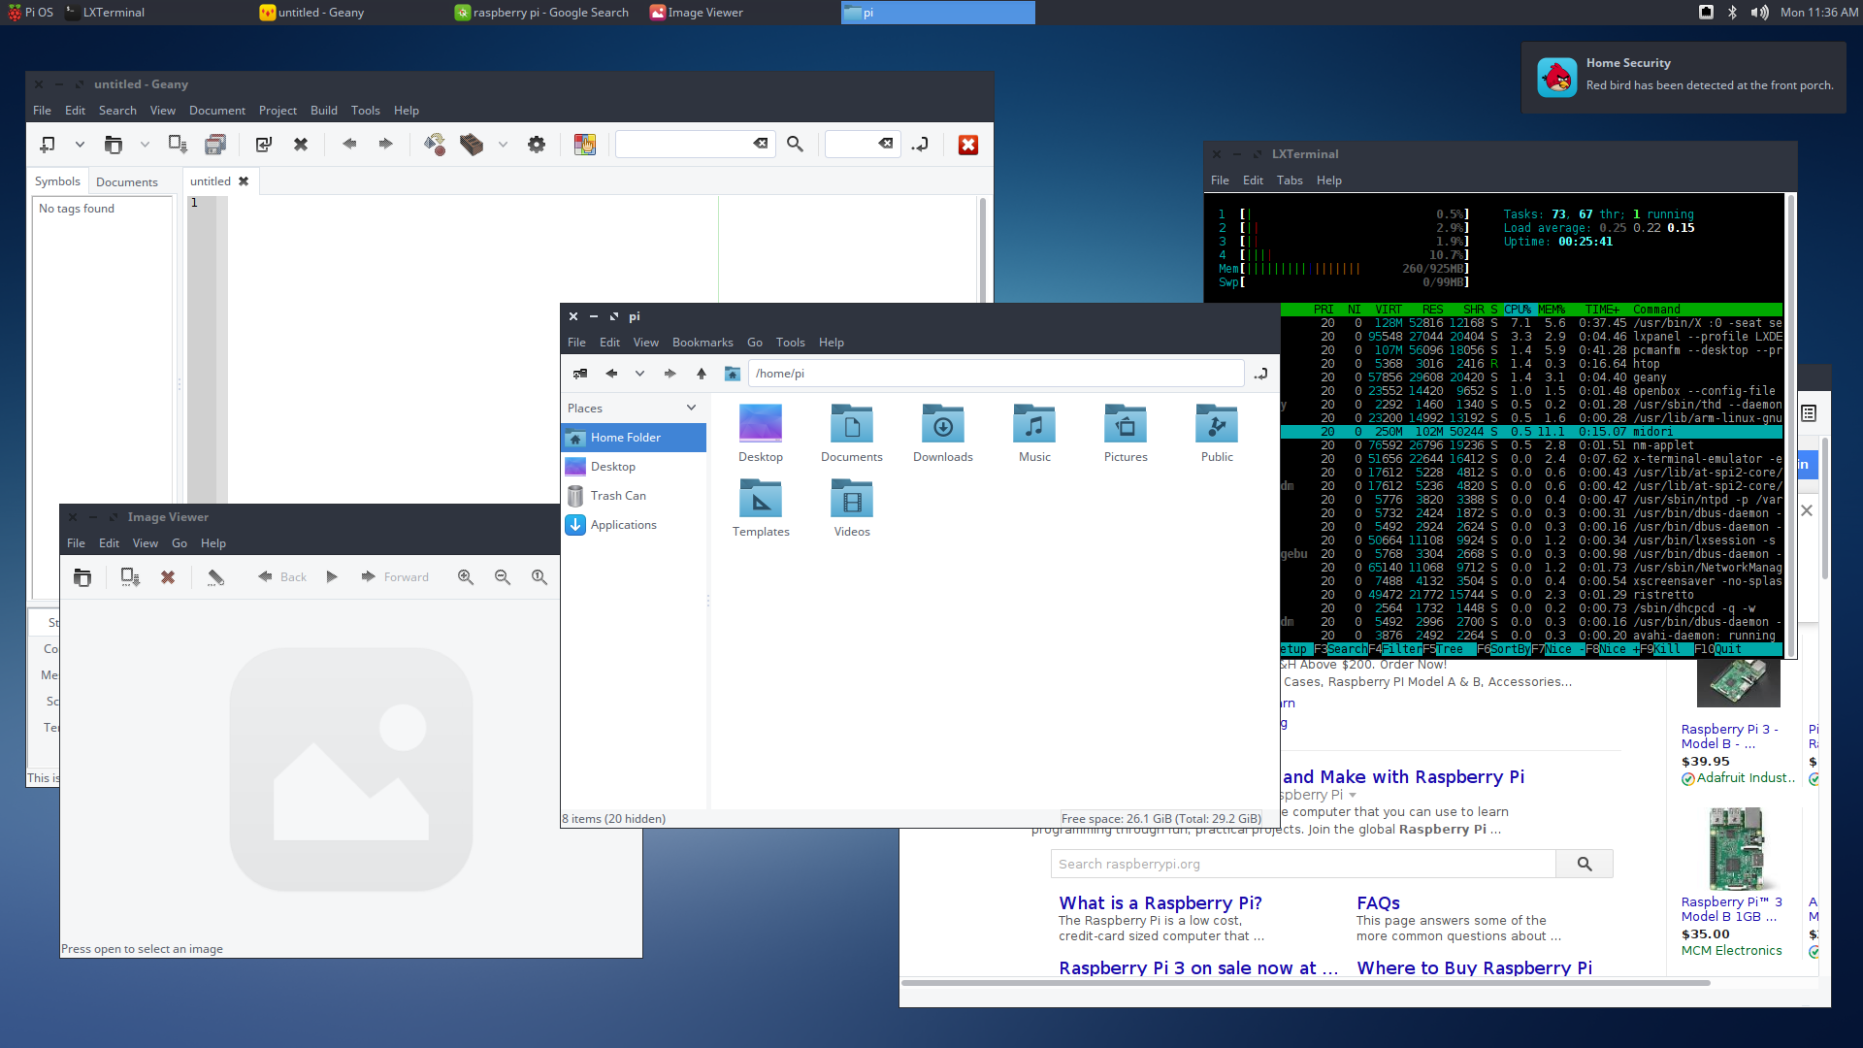
Task: Click Geany search text field
Action: pos(684,144)
